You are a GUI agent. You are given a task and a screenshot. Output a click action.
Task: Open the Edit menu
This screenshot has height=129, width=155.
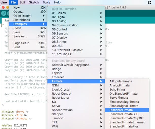coord(22,2)
